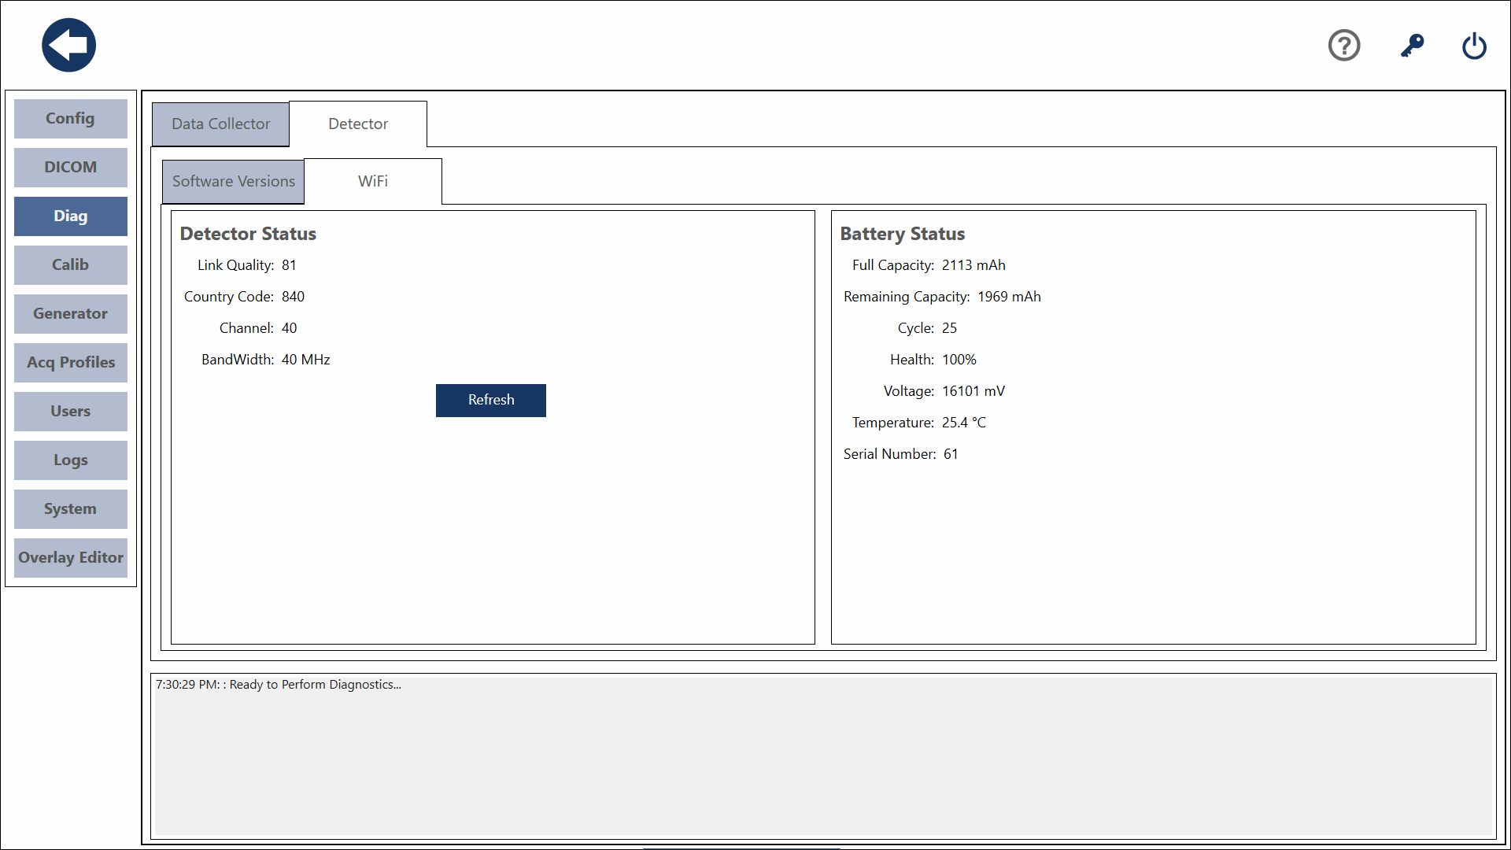Select the WiFi sub-tab
1511x850 pixels.
[x=373, y=181]
